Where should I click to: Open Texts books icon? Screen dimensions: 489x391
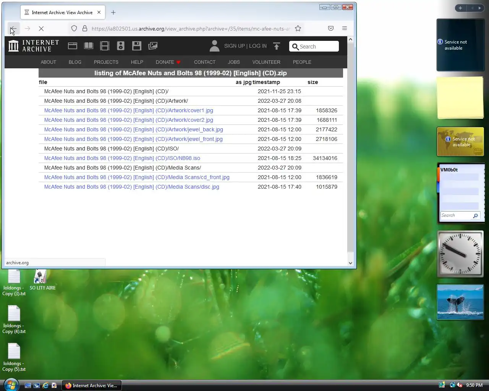click(89, 46)
